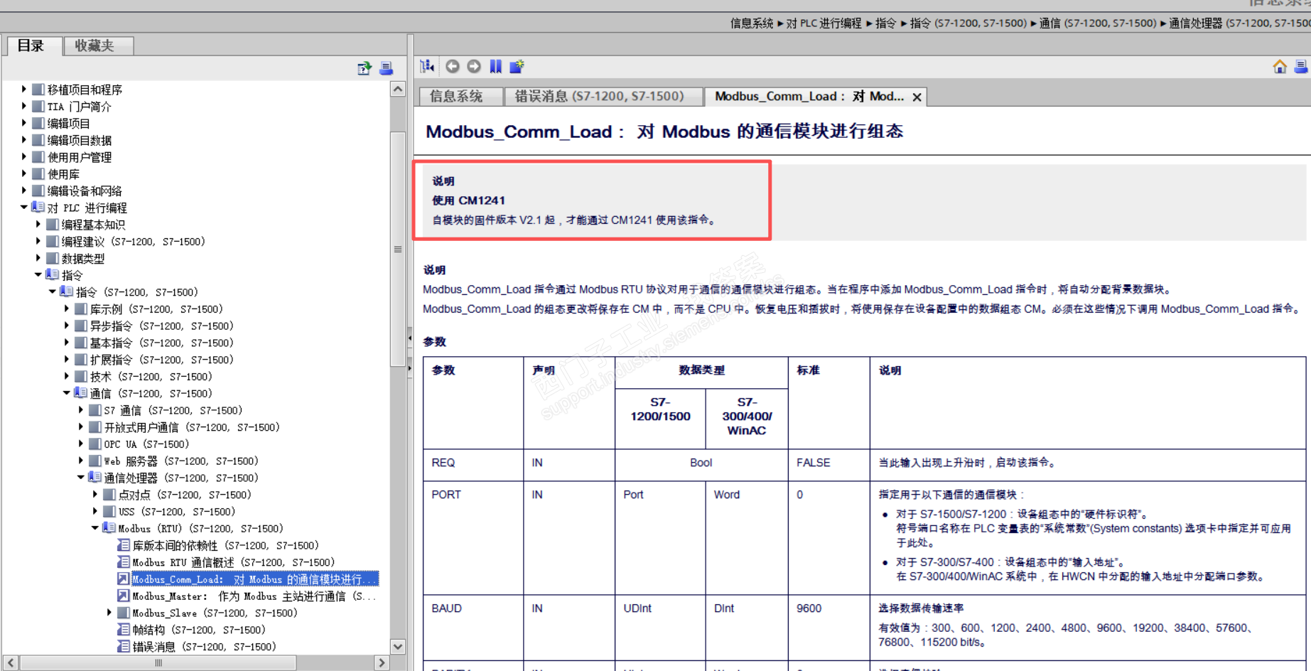Expand the Web 服务器 tree node
This screenshot has width=1311, height=671.
click(x=81, y=461)
